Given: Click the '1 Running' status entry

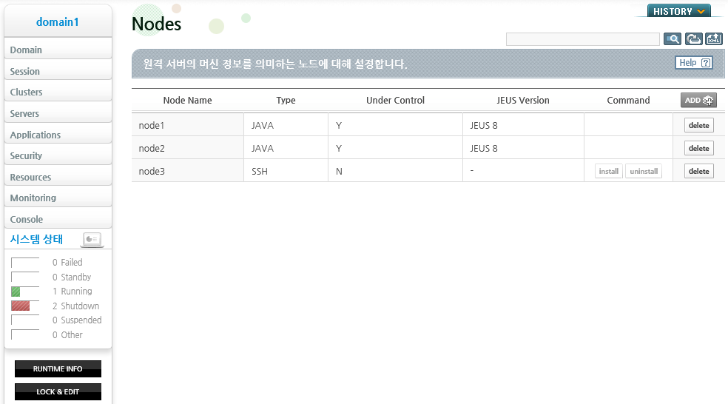Looking at the screenshot, I should point(72,292).
